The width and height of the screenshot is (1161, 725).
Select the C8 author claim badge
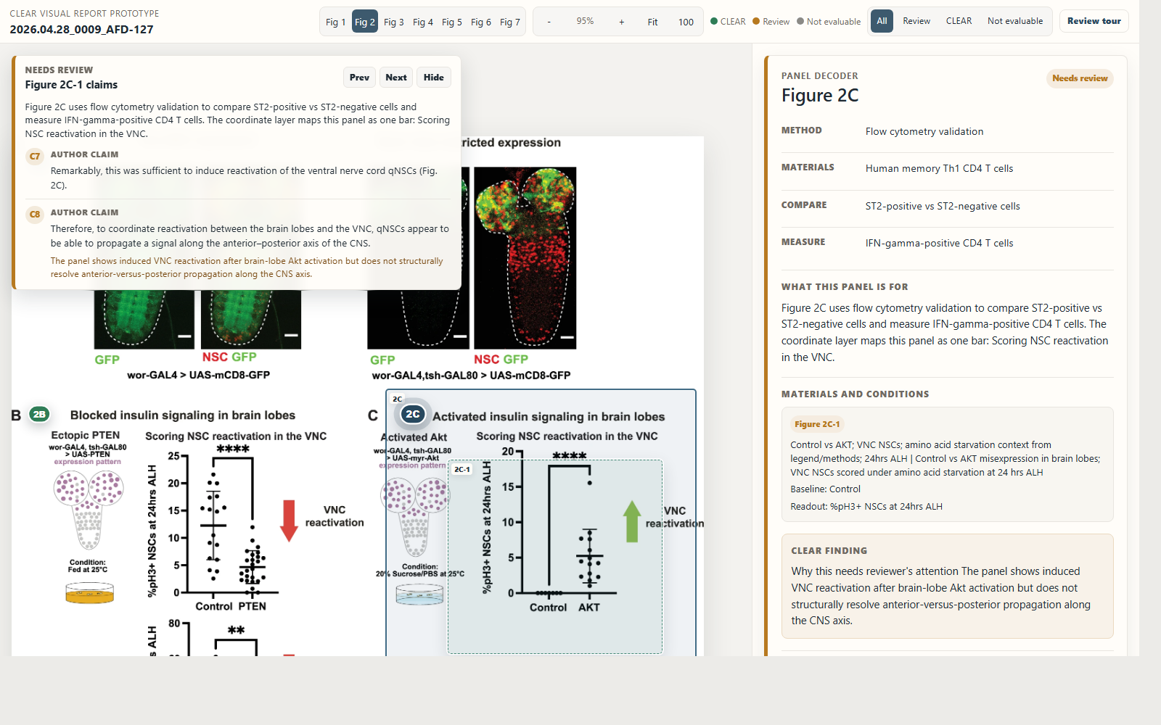34,214
